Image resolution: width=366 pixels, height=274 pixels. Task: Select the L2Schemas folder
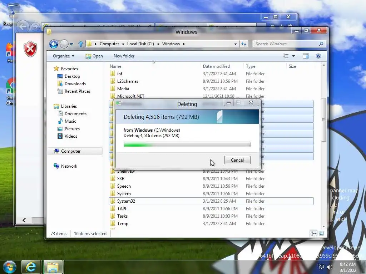pos(211,81)
